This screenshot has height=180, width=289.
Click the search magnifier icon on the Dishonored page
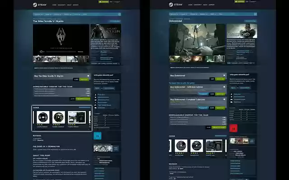255,14
